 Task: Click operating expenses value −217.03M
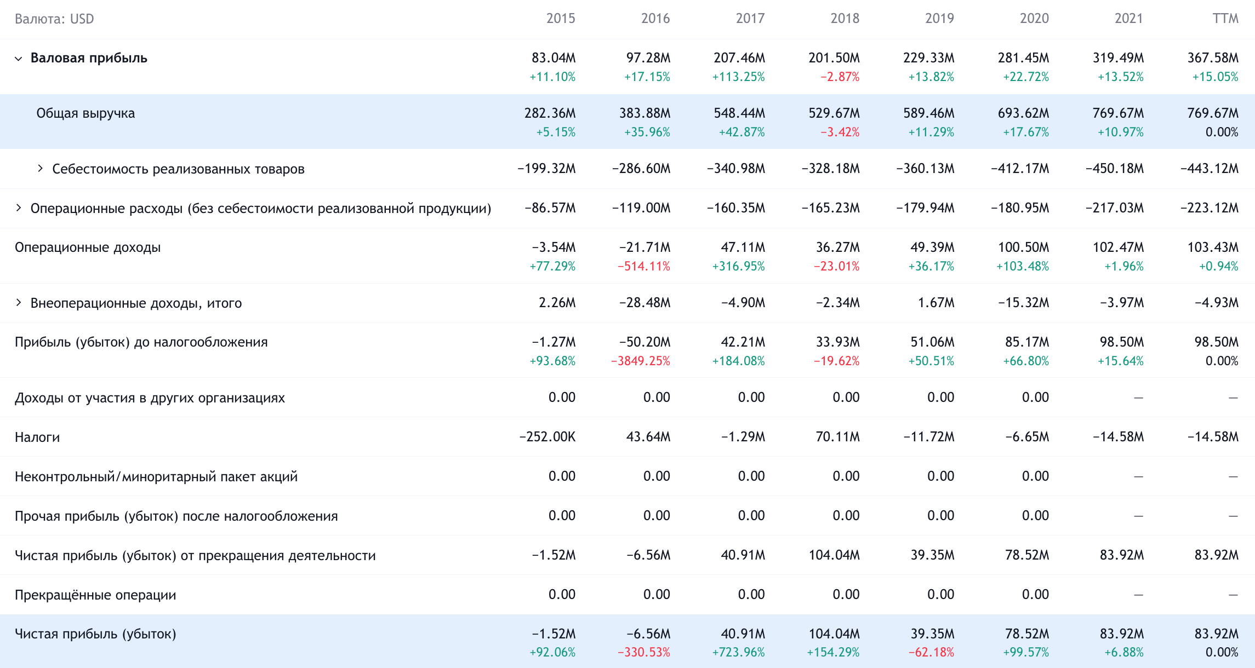[1115, 208]
